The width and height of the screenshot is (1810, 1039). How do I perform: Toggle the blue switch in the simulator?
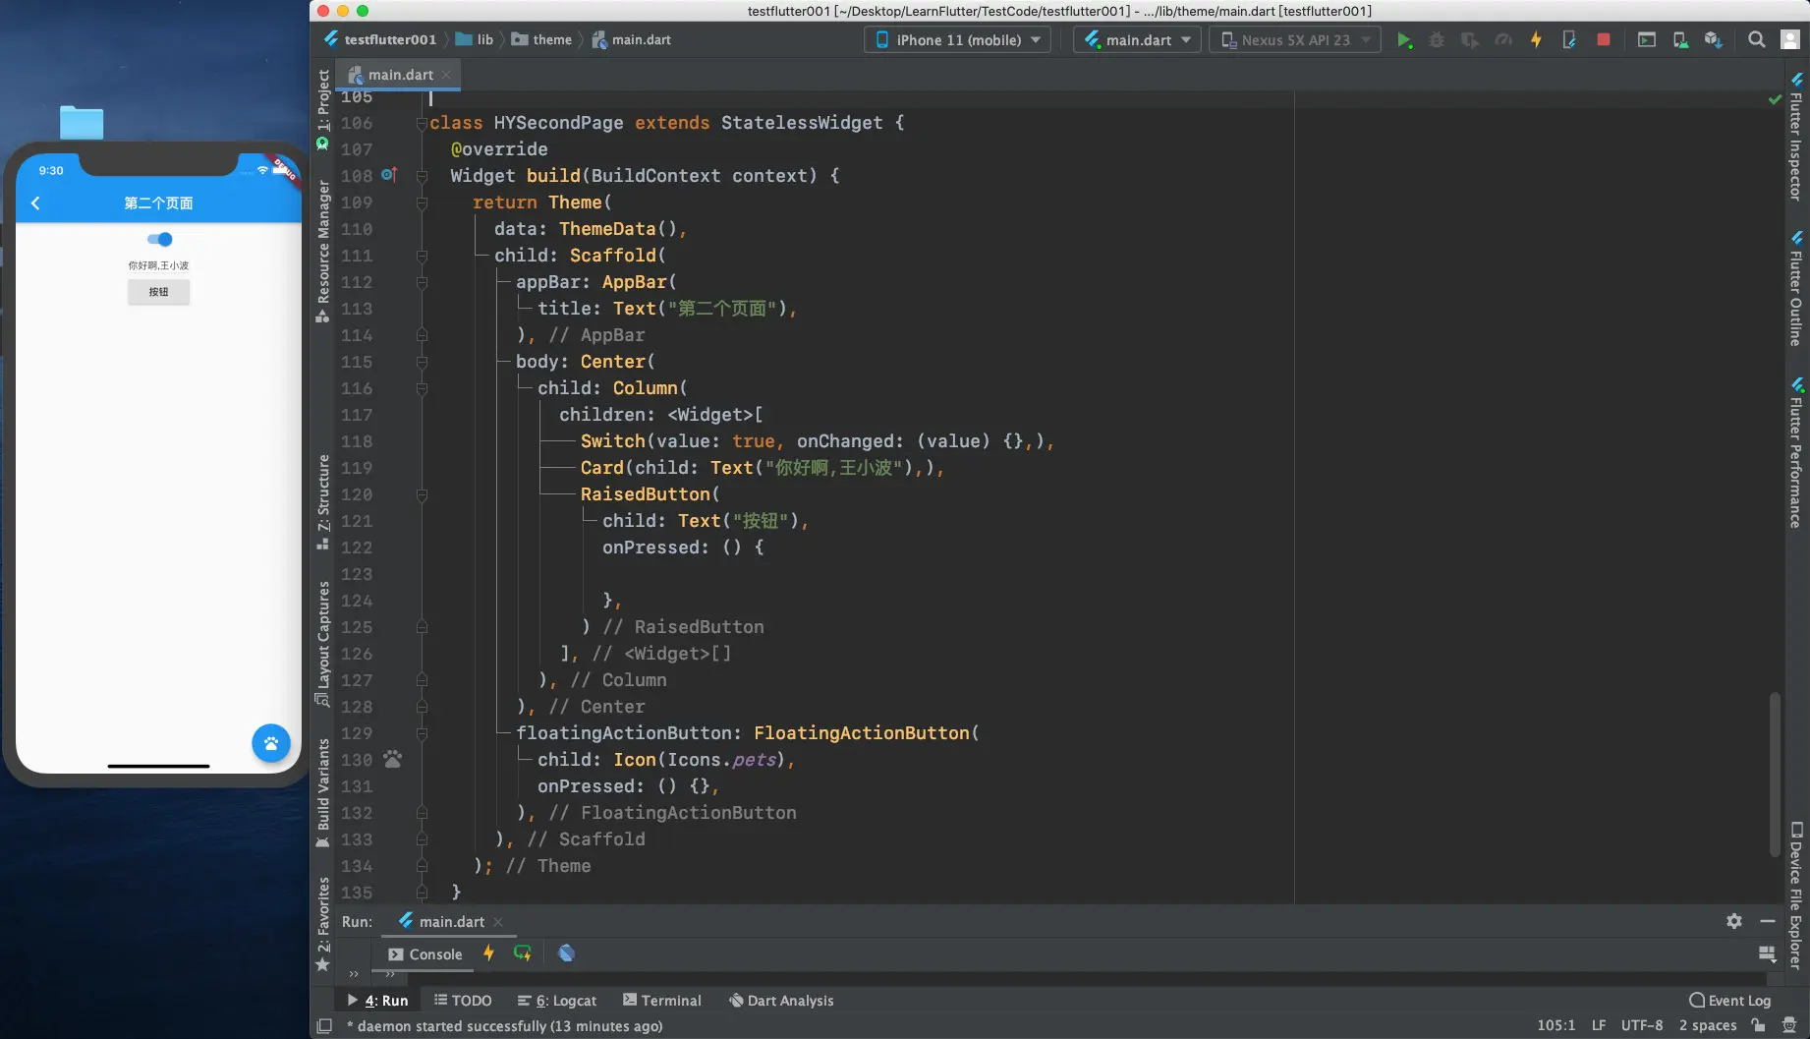pyautogui.click(x=159, y=239)
